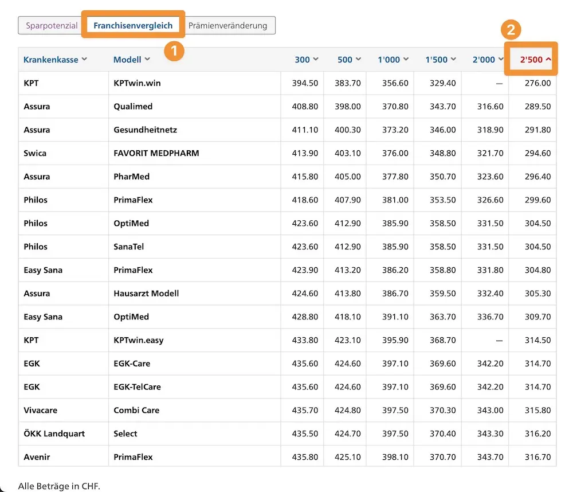573x492 pixels.
Task: Open the Prämienveränderung tab
Action: [227, 26]
